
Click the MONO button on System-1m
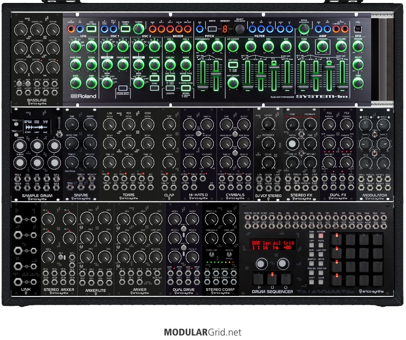(x=186, y=88)
